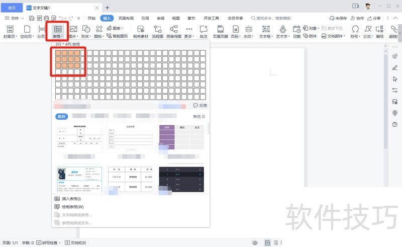
Task: Click the 智能图形 smart graphics icon
Action: click(117, 36)
